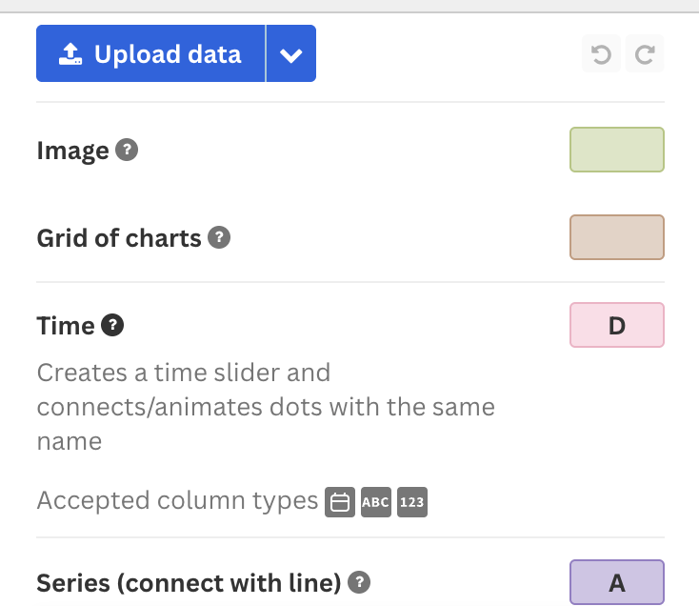Select the Image setting label
This screenshot has width=699, height=606.
(72, 151)
